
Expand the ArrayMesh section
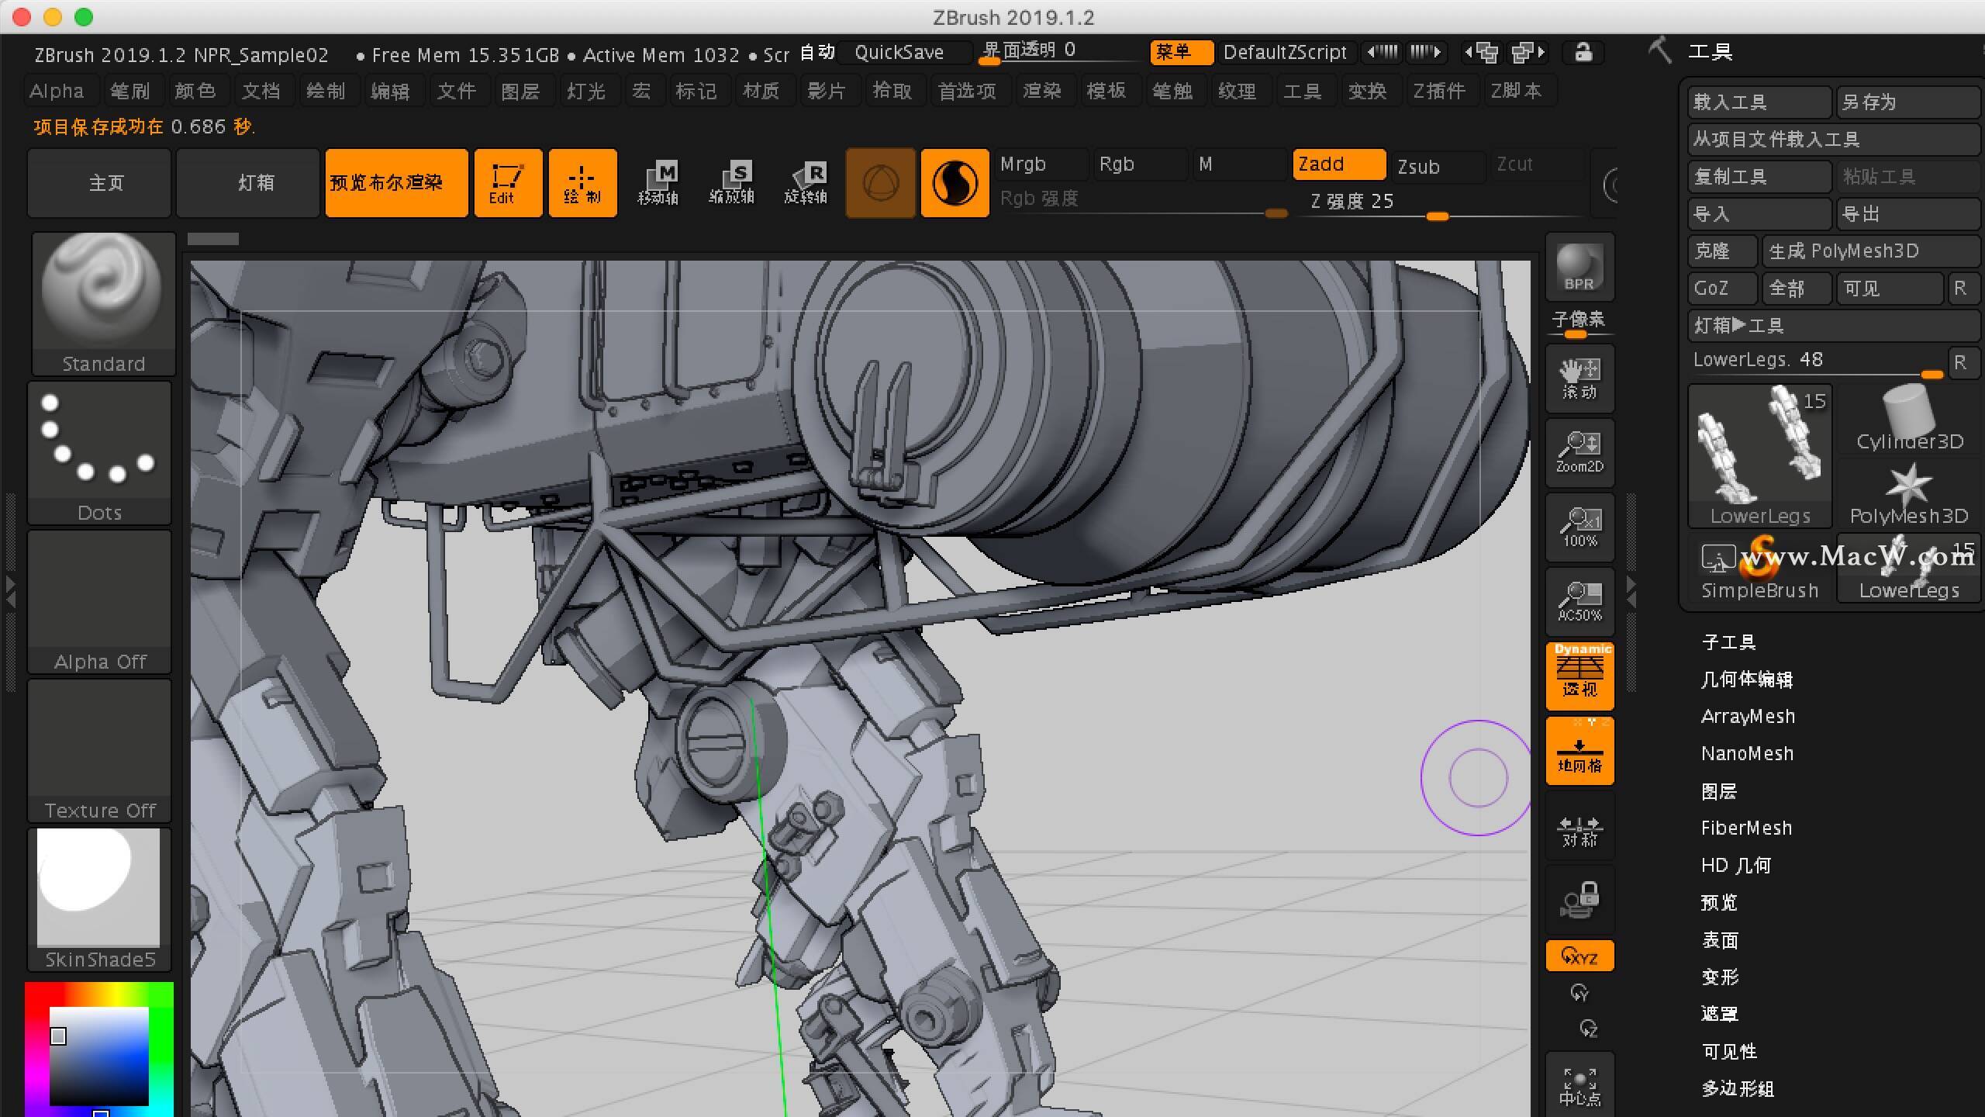coord(1748,717)
